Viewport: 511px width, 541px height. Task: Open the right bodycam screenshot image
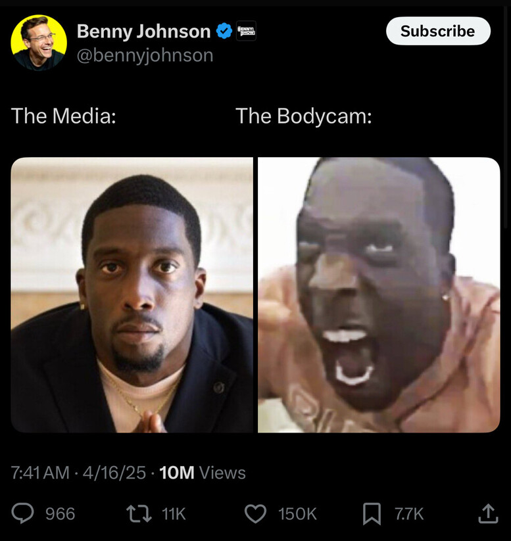[x=379, y=295]
